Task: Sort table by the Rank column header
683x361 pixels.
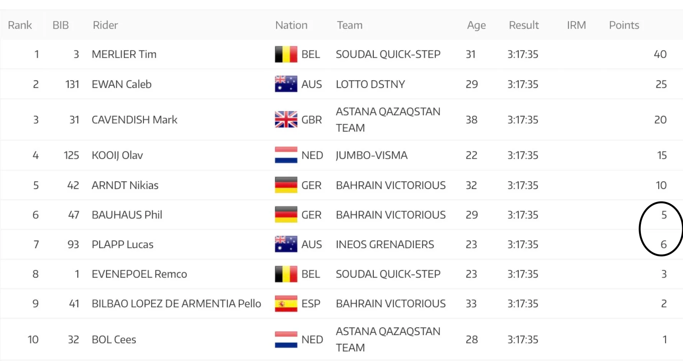Action: tap(20, 25)
